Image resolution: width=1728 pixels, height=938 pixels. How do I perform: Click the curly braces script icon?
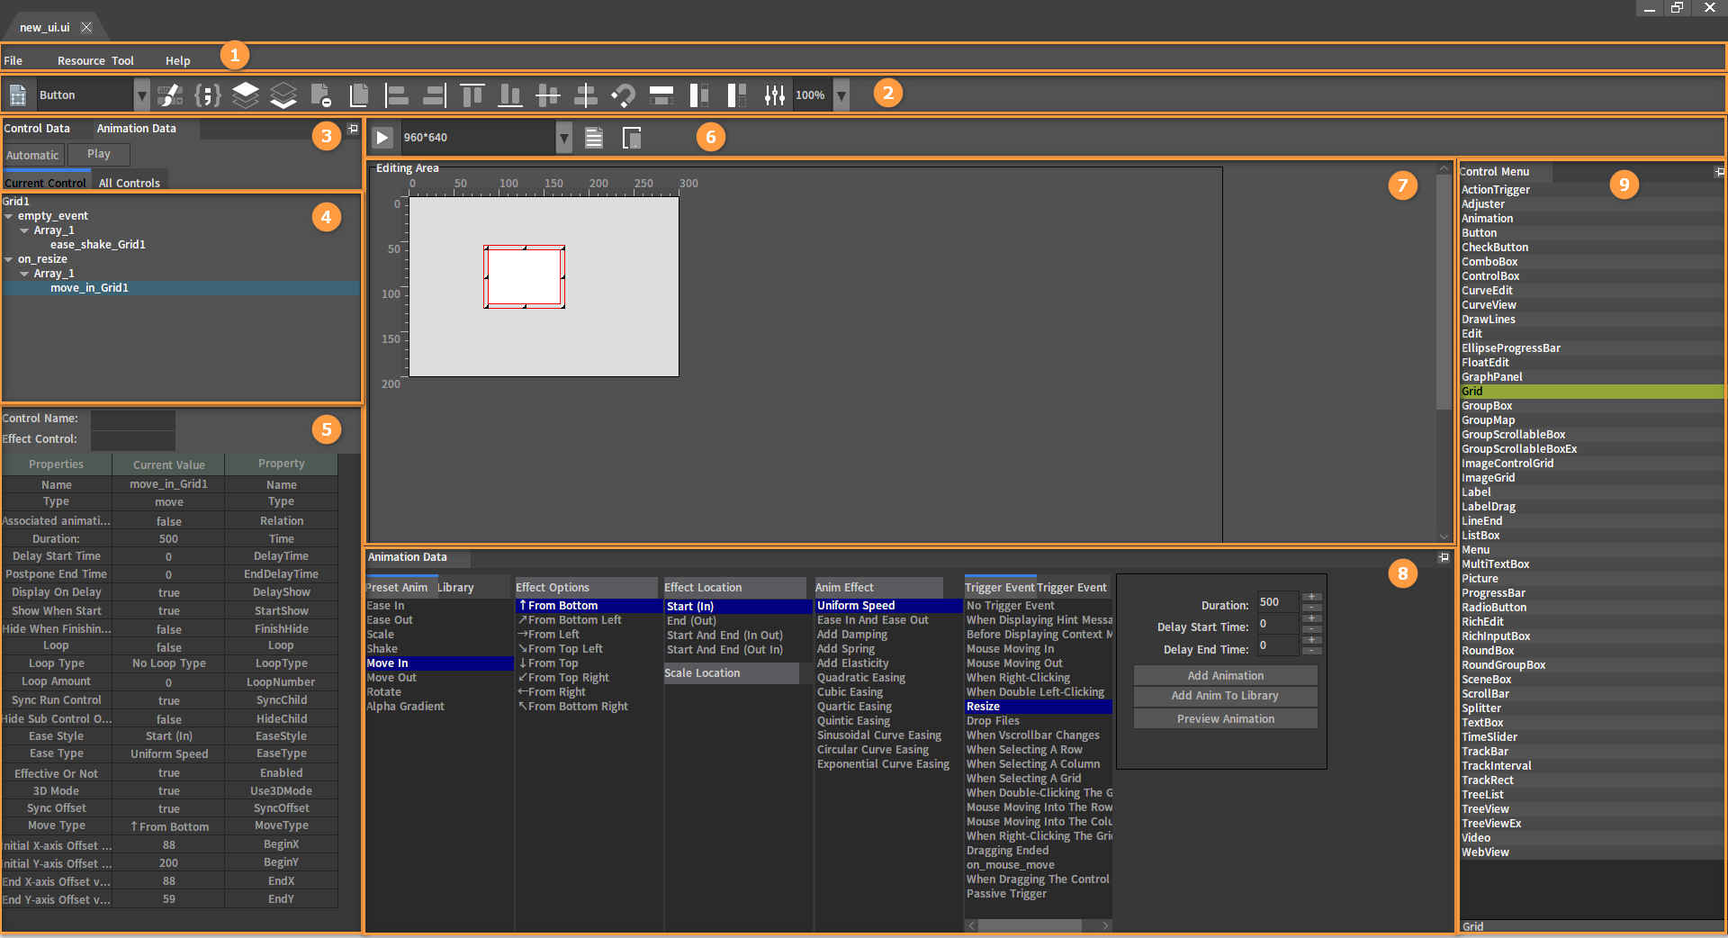[207, 95]
